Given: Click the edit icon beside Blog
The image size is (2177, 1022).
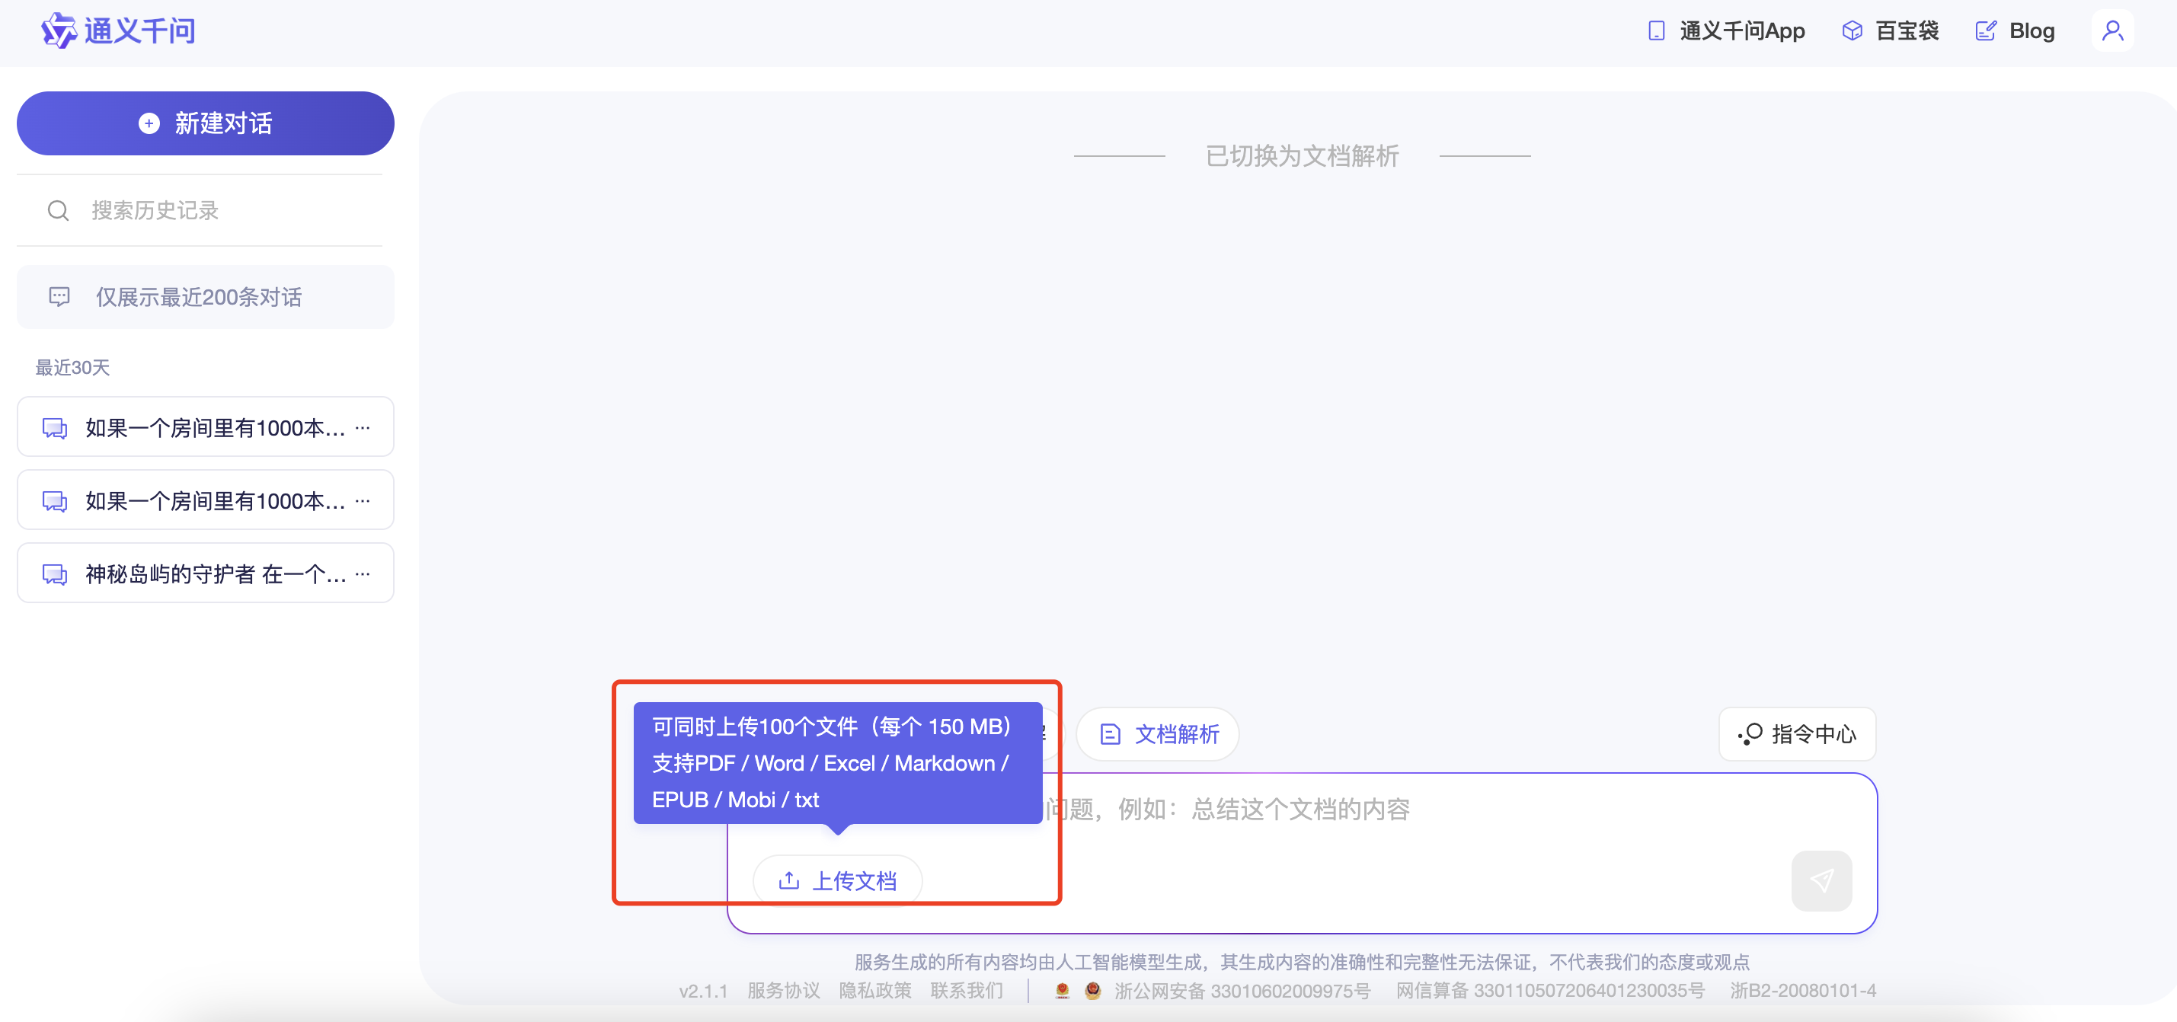Looking at the screenshot, I should tap(1985, 31).
